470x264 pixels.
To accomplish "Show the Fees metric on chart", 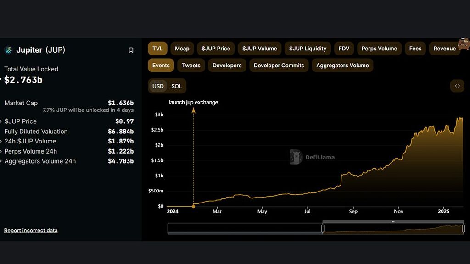I will pyautogui.click(x=415, y=49).
